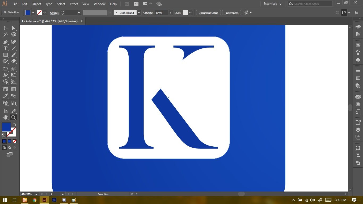Viewport: 363px width, 204px height.
Task: Open the Layers panel icon
Action: coord(358,130)
